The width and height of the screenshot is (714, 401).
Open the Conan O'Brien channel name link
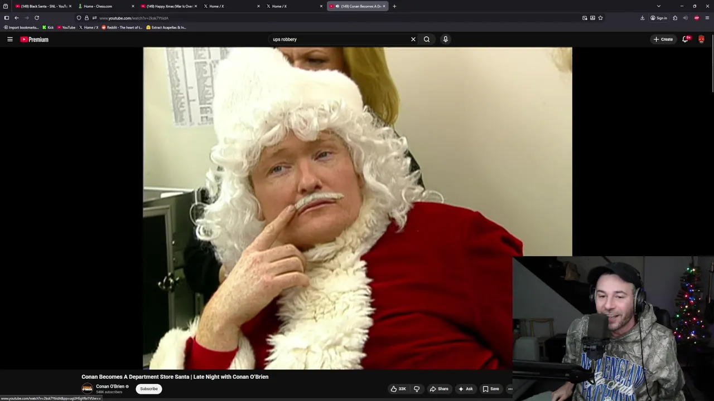pos(110,387)
